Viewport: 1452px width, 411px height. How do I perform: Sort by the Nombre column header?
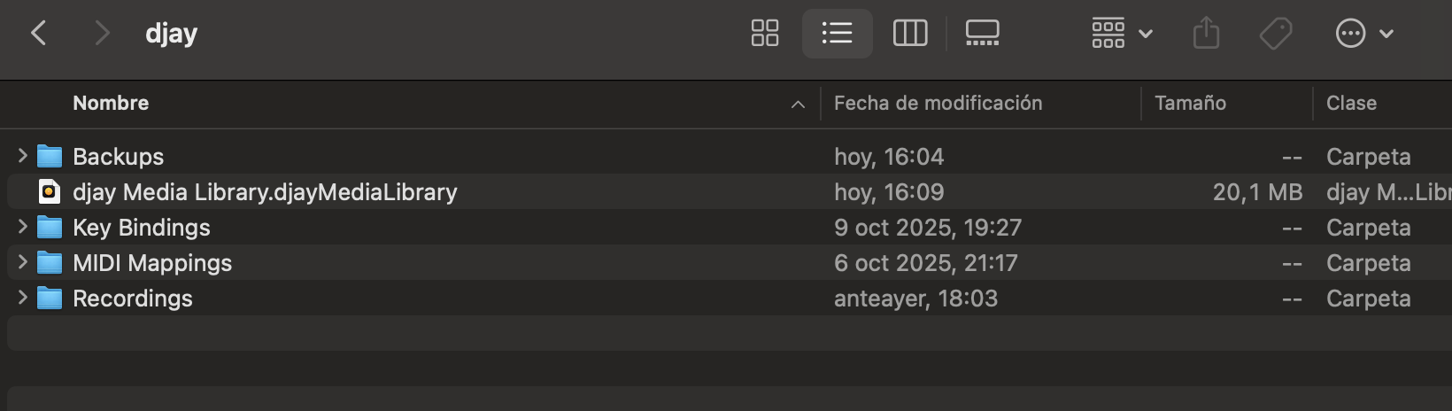click(111, 104)
